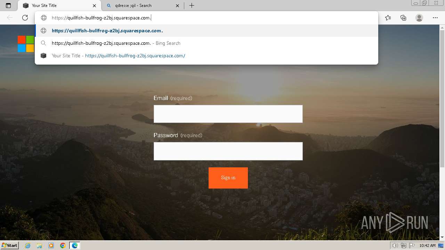Screen dimensions: 445x250
Task: Open the Windows Start menu
Action: 10,245
